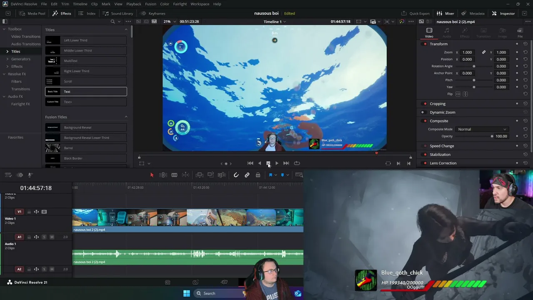Toggle the Linked Selection chain icon
This screenshot has width=533, height=300.
[x=247, y=175]
